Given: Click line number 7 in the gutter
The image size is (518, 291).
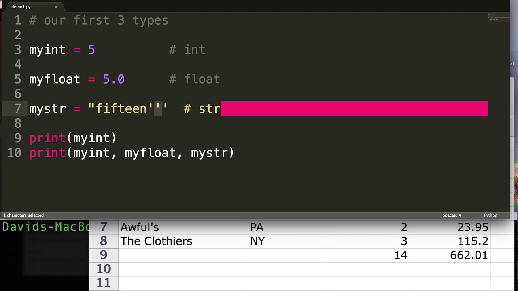Looking at the screenshot, I should (x=17, y=109).
